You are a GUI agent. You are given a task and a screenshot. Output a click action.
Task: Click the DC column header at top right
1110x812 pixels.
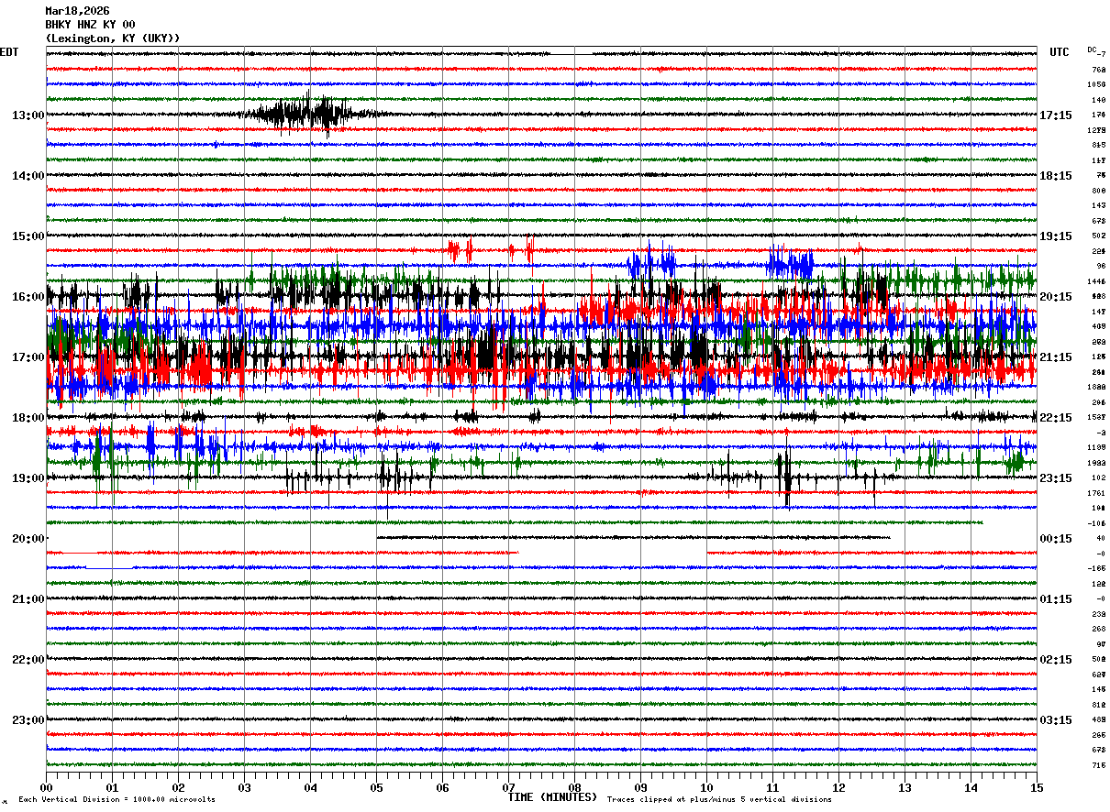[1092, 49]
